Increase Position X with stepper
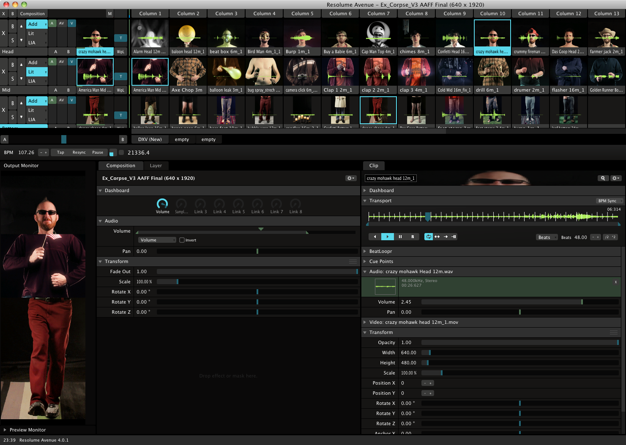The width and height of the screenshot is (626, 445). click(431, 383)
